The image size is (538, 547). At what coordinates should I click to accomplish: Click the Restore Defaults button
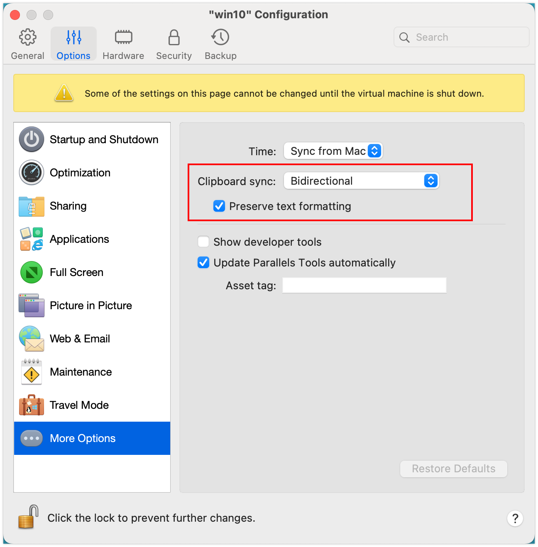point(454,469)
